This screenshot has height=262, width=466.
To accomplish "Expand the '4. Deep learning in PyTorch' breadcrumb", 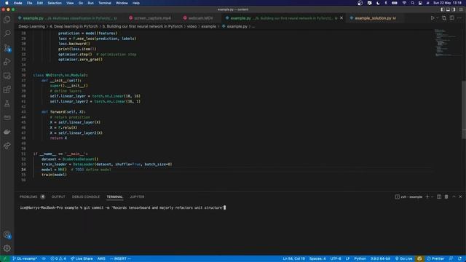I will click(x=74, y=26).
